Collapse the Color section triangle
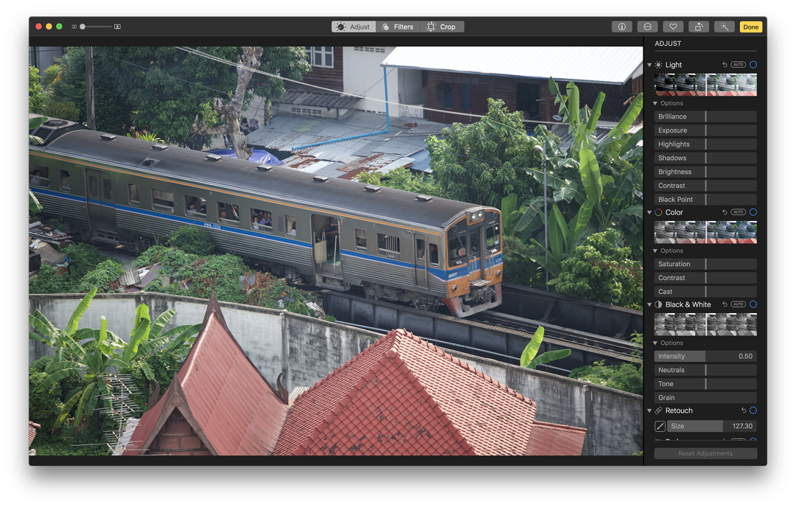This screenshot has width=796, height=507. click(x=649, y=212)
